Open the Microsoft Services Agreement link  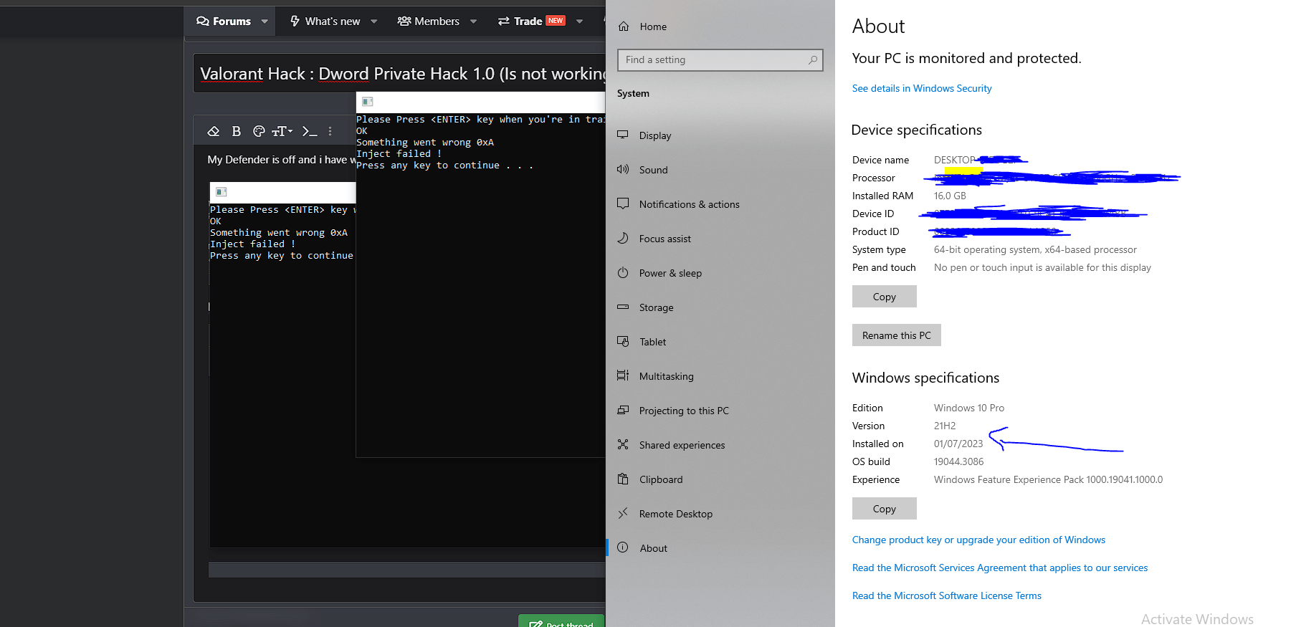click(1000, 568)
